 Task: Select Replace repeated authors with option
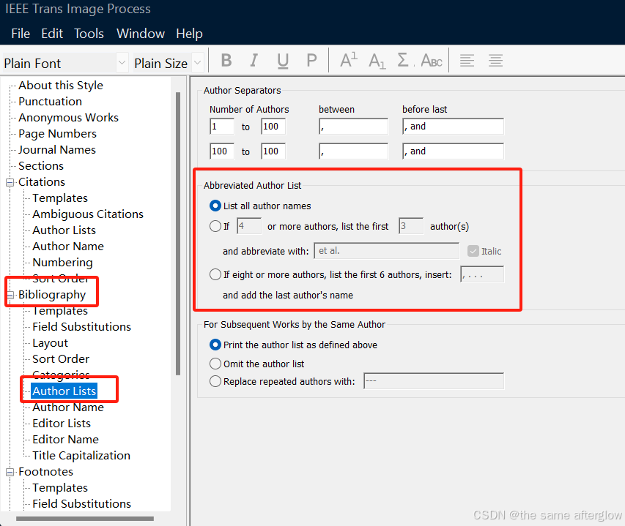[215, 381]
